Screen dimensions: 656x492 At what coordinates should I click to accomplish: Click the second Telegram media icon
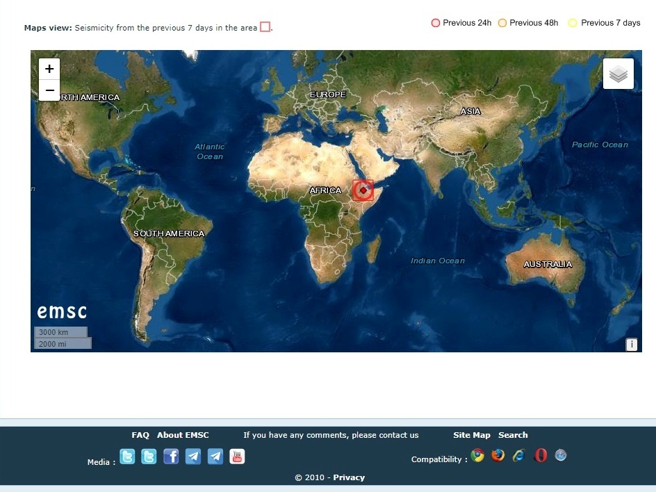215,457
